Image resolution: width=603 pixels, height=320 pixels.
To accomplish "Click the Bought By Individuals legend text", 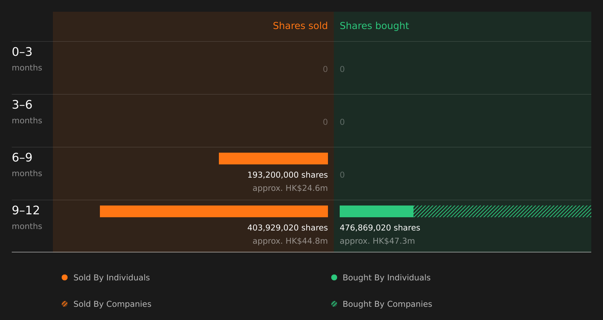I will pos(386,277).
